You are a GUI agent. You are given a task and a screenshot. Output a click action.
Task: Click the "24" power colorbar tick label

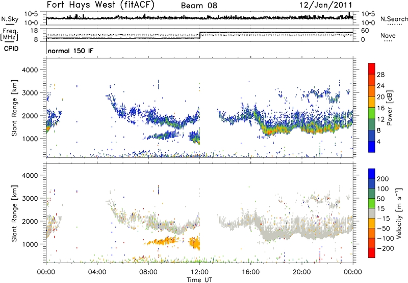tap(380, 86)
